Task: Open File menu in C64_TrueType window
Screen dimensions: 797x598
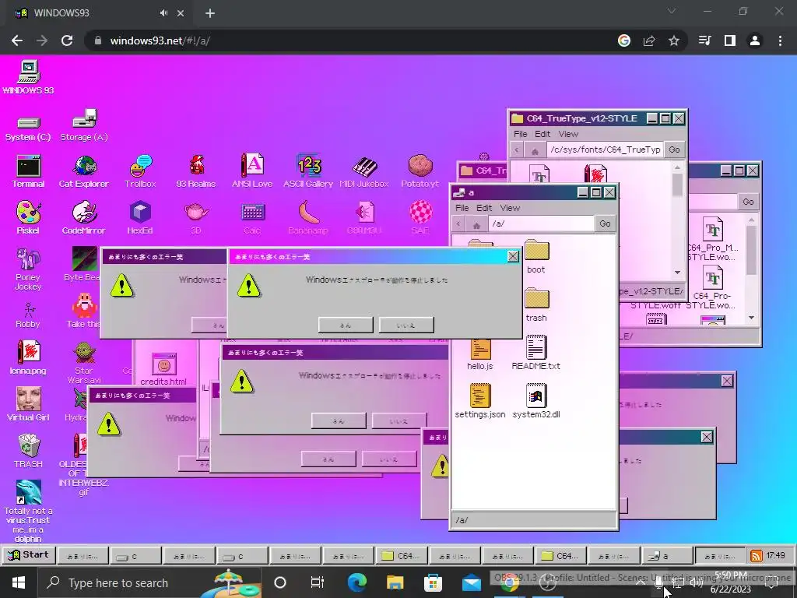Action: coord(521,134)
